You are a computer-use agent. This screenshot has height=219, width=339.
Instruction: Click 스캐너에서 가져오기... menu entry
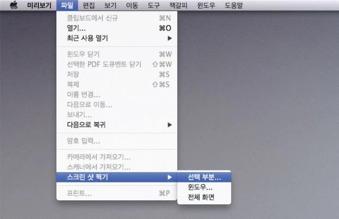pyautogui.click(x=117, y=167)
